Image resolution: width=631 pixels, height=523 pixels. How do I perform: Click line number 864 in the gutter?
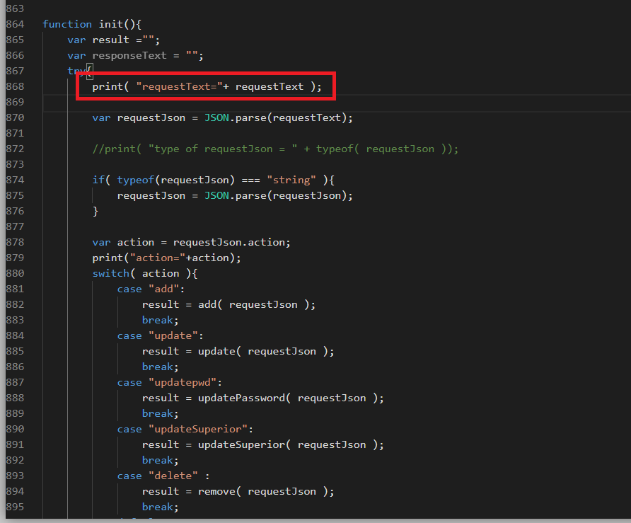point(15,24)
